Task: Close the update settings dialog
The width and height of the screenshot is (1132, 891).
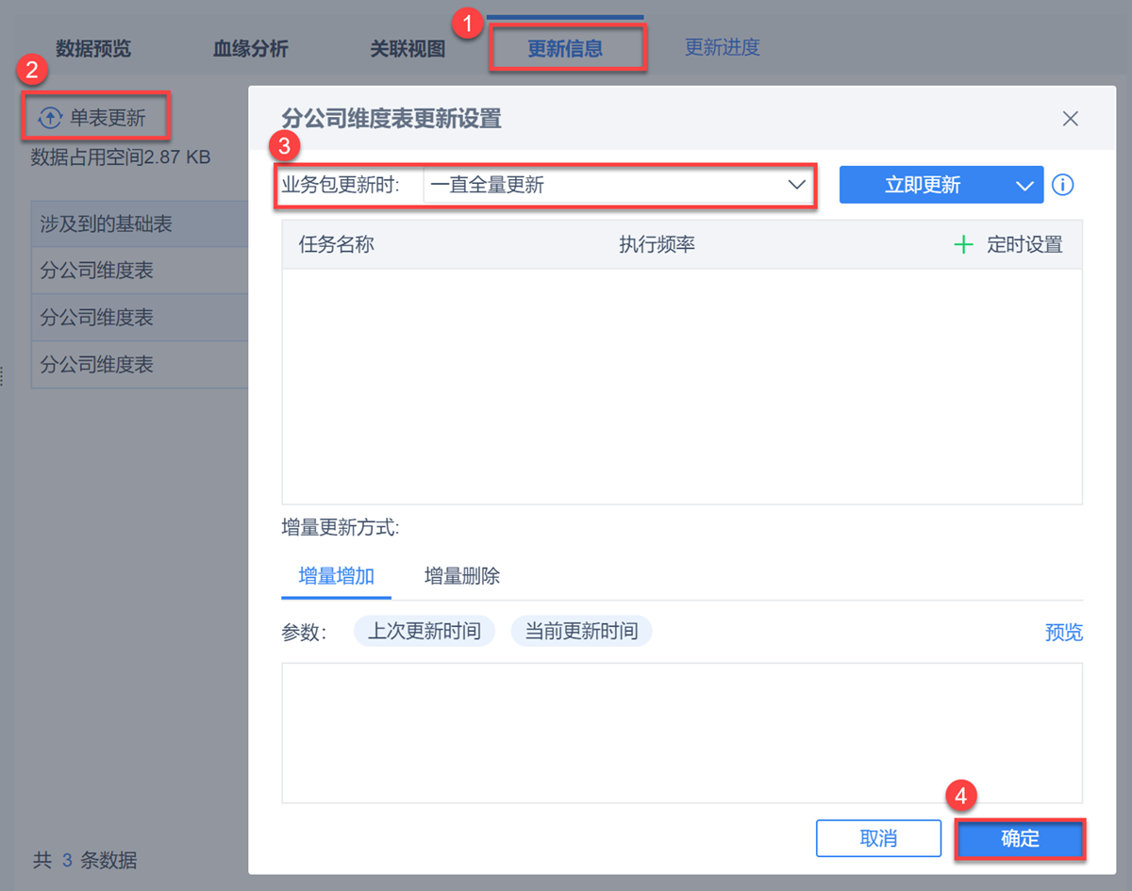Action: [1070, 119]
